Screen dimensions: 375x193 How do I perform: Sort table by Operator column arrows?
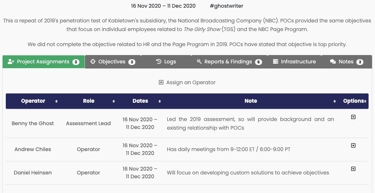coord(56,101)
